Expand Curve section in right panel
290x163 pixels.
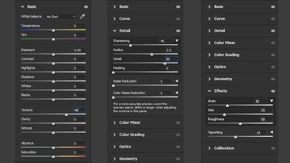(209, 19)
